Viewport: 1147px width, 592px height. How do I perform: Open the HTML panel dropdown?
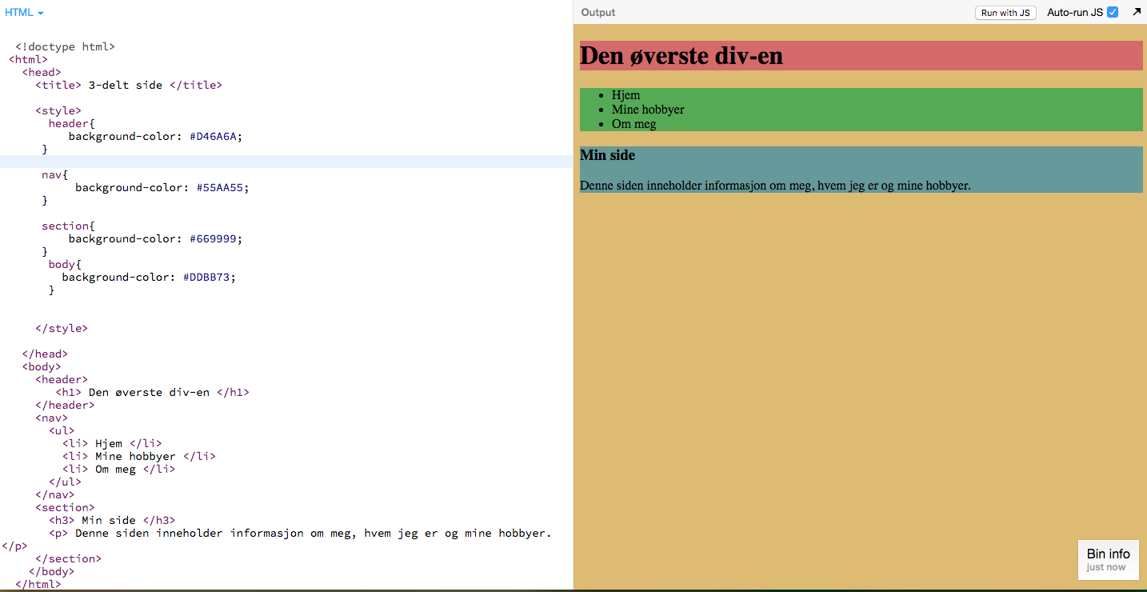click(x=24, y=13)
